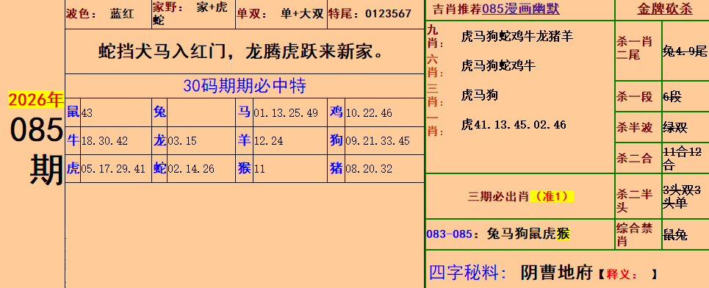709x288 pixels.
Task: Click the 杀二半头 label
Action: (634, 201)
